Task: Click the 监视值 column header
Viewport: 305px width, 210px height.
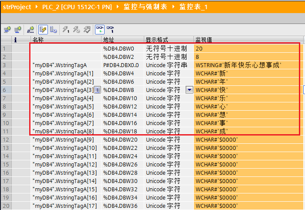Action: [x=249, y=40]
